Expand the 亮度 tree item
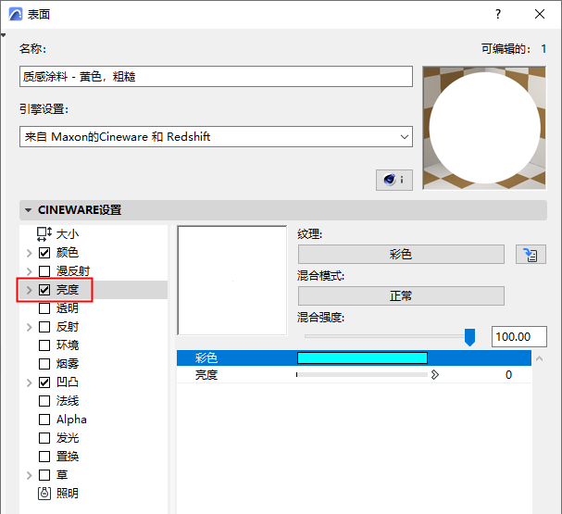Image resolution: width=562 pixels, height=514 pixels. coord(30,290)
